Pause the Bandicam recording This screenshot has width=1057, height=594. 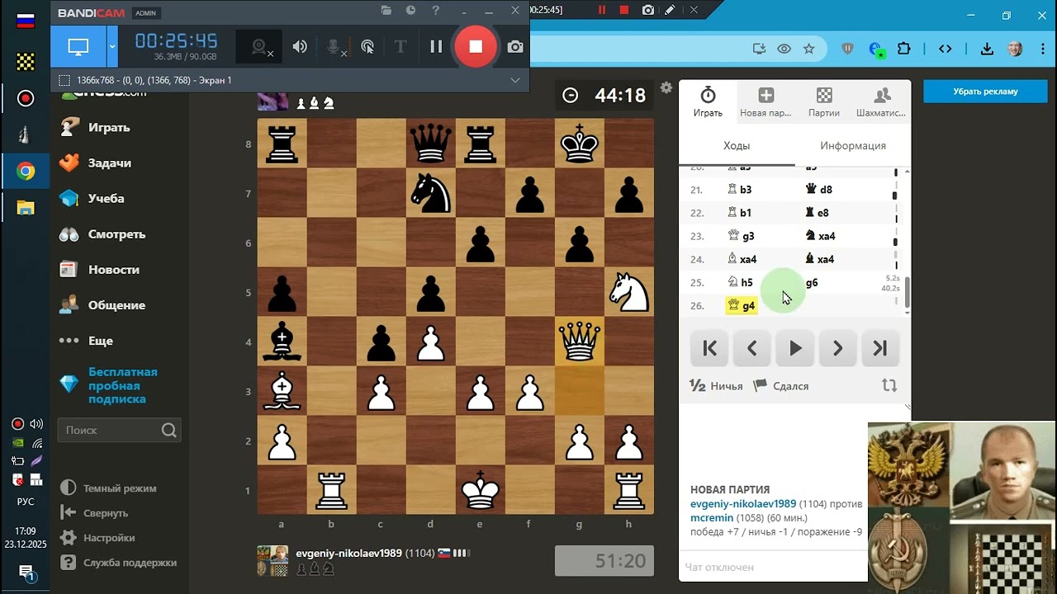pyautogui.click(x=436, y=47)
